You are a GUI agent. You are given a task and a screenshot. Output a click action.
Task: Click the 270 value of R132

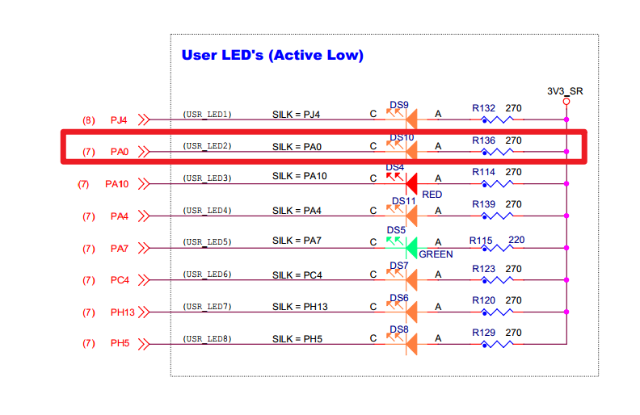pyautogui.click(x=513, y=108)
